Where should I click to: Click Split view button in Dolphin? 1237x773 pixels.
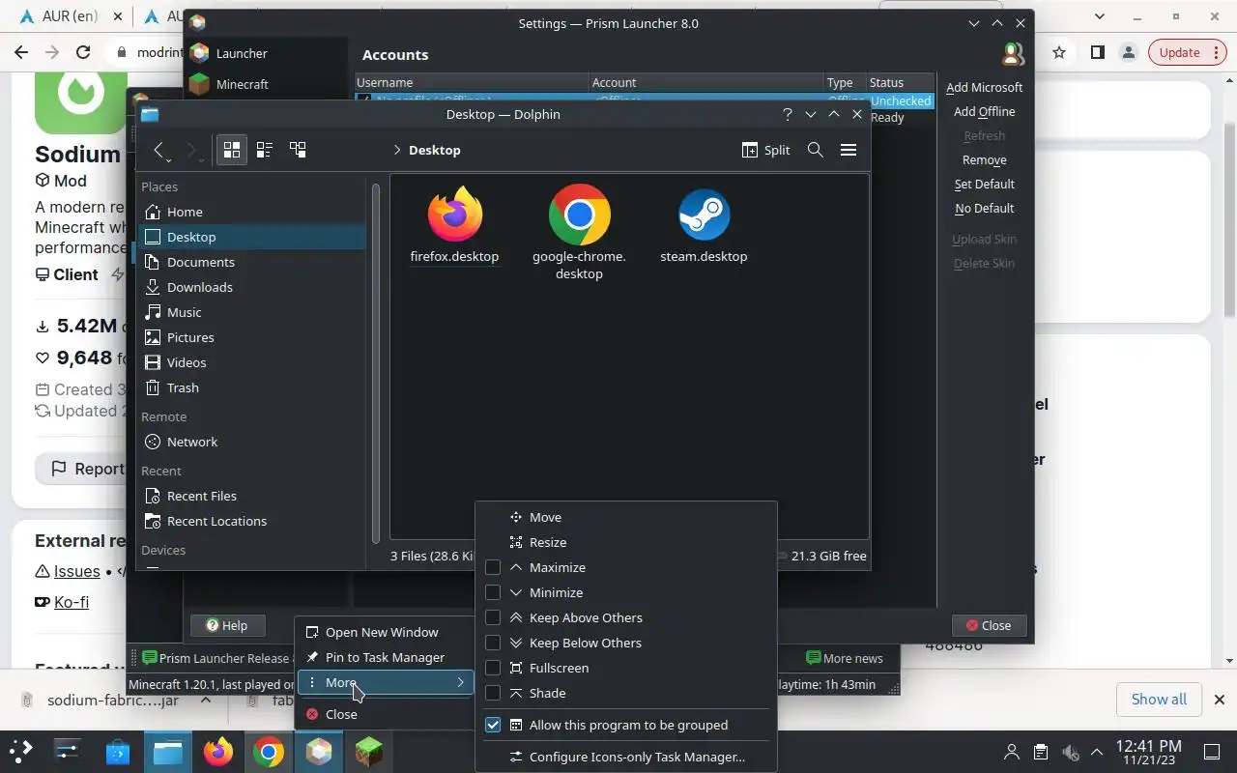point(765,150)
